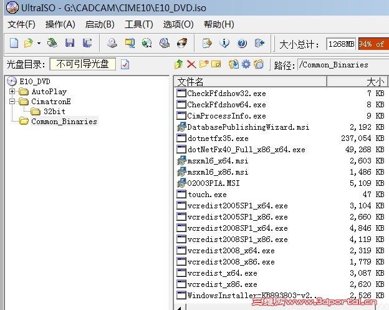Sort by the 大小 column header
Screen dimensions: 389x310
pos(358,82)
